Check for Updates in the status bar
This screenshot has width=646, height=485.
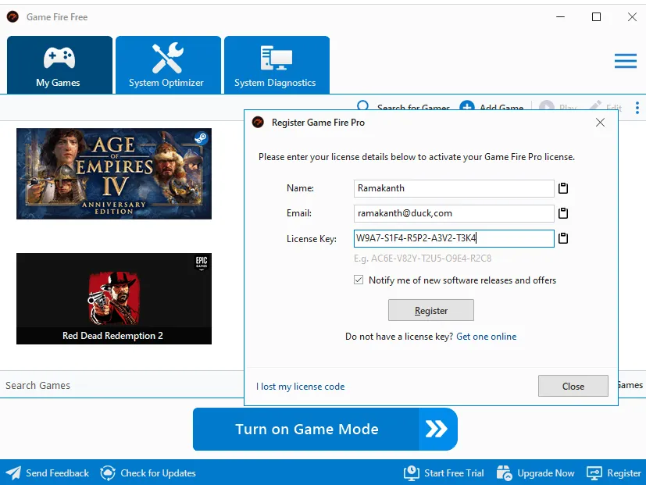click(148, 473)
